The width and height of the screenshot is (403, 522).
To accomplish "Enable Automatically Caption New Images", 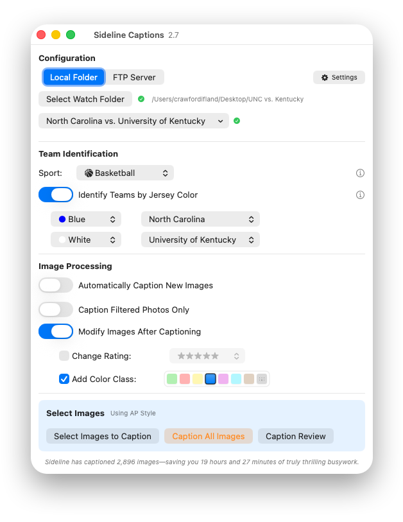I will tap(56, 285).
